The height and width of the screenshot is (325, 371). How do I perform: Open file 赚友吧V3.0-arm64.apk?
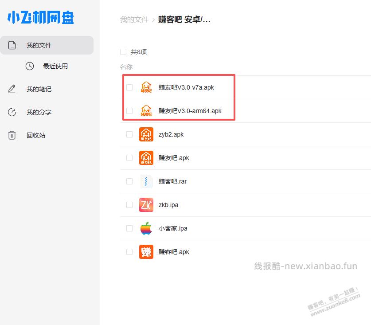pyautogui.click(x=190, y=111)
